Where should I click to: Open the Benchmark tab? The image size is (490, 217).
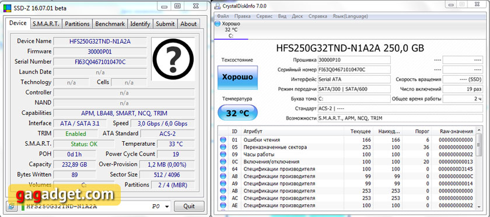click(x=110, y=24)
